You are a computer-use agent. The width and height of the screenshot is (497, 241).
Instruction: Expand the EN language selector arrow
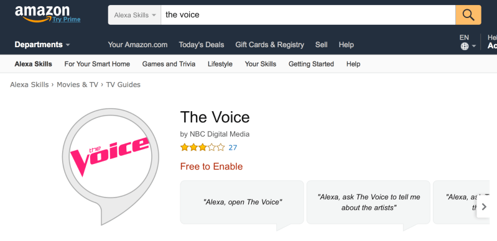click(474, 46)
